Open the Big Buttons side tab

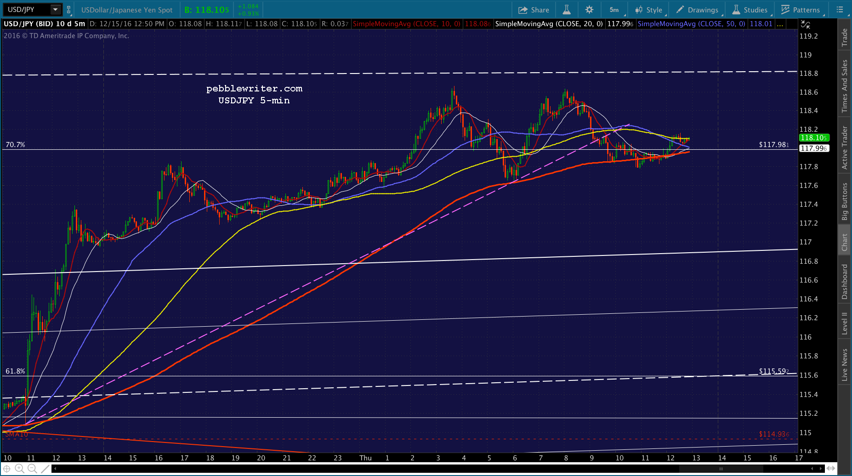click(x=845, y=202)
